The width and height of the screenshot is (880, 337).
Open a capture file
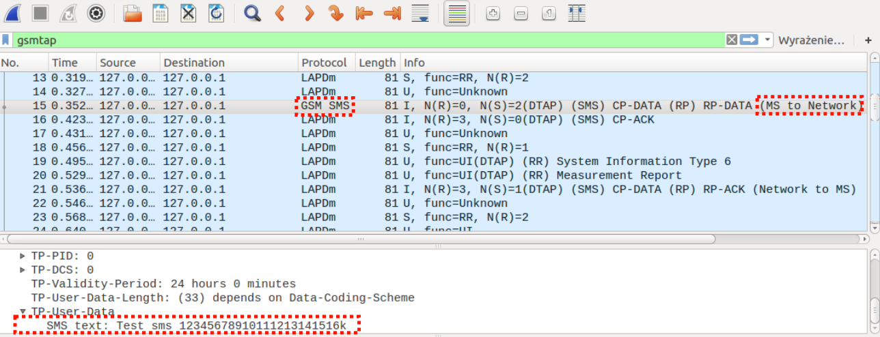[133, 13]
